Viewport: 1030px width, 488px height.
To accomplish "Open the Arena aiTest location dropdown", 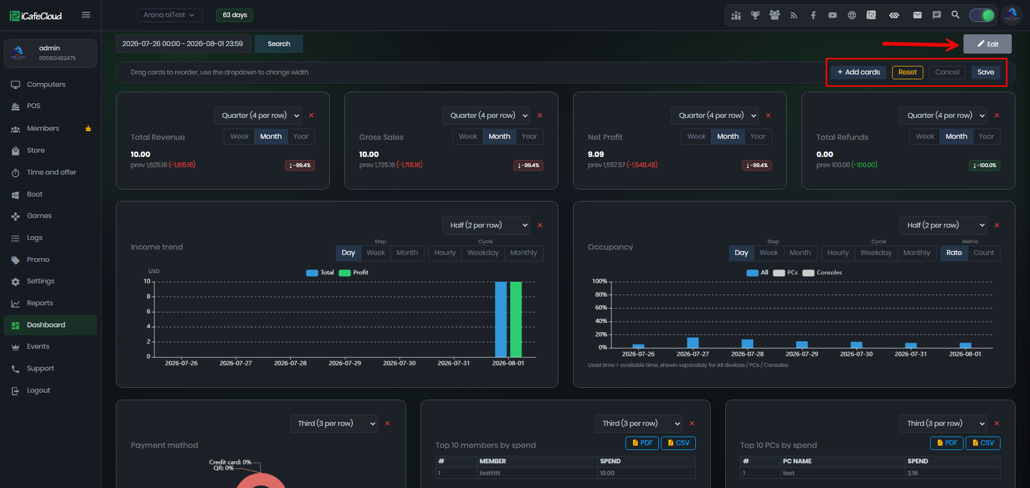I will (x=170, y=15).
